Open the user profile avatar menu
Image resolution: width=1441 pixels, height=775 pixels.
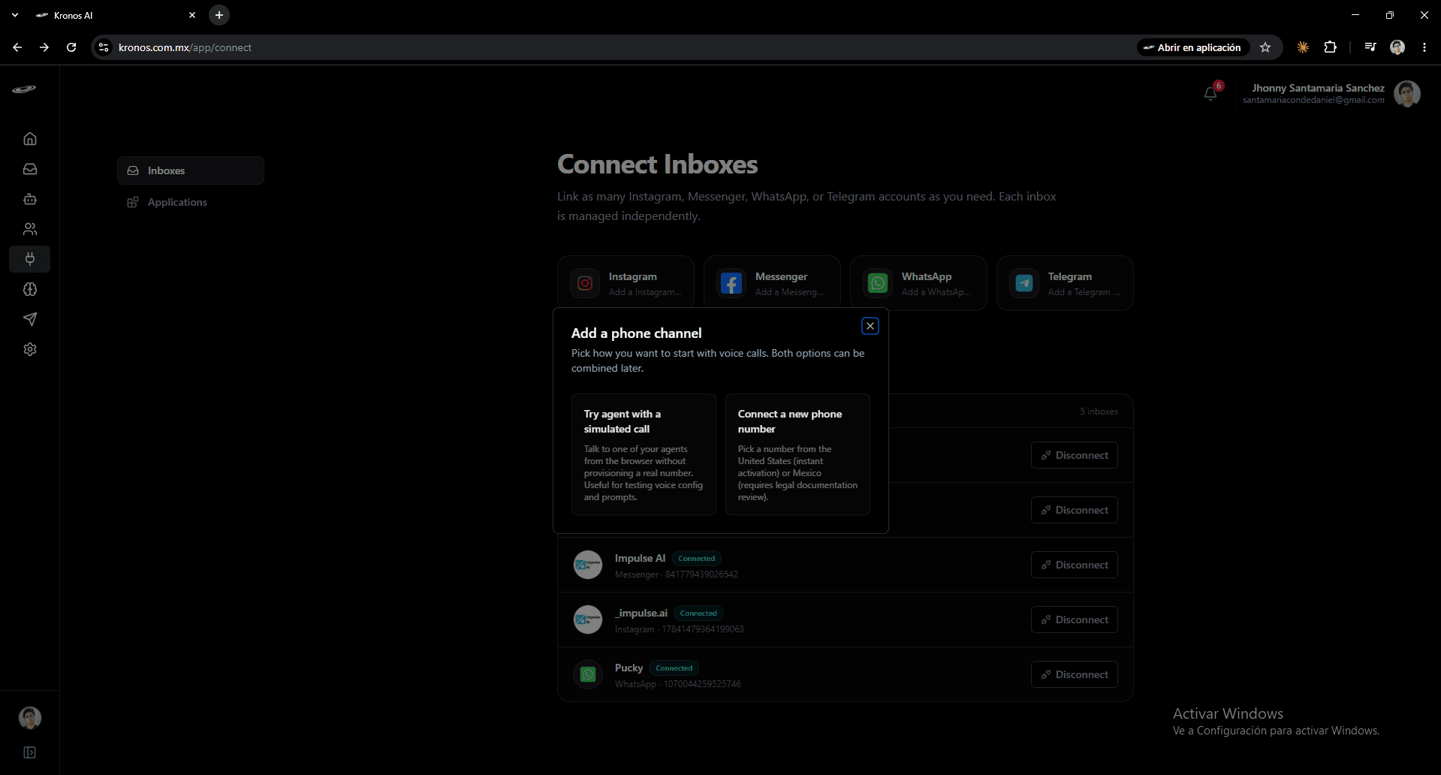pyautogui.click(x=1406, y=94)
